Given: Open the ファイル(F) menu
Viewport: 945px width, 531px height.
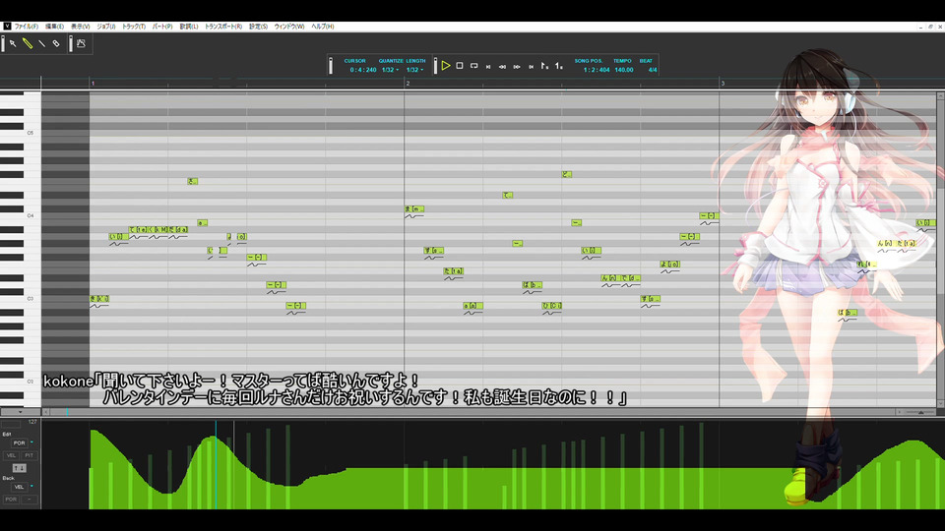Looking at the screenshot, I should (26, 27).
